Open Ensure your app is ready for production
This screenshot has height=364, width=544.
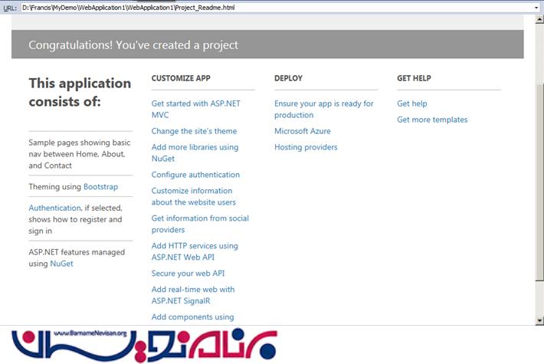pos(323,109)
